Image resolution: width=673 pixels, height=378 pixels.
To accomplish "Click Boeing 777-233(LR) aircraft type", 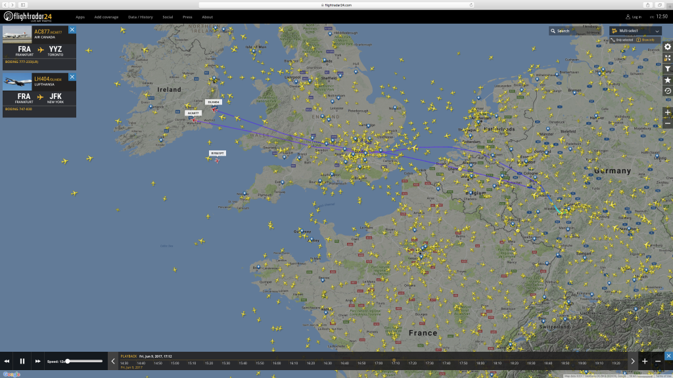I will [x=22, y=62].
